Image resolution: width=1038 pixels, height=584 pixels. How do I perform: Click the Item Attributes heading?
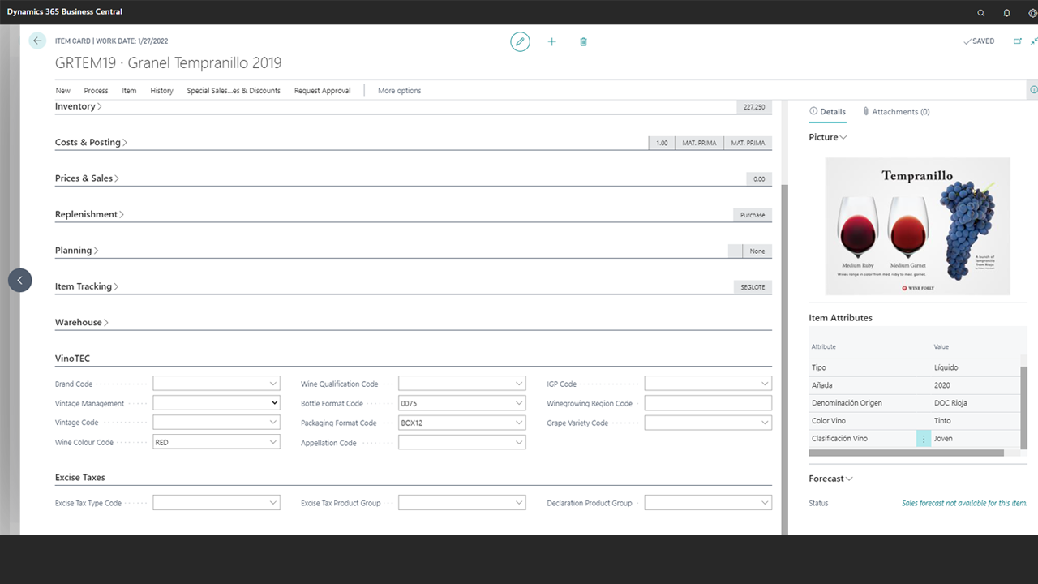pyautogui.click(x=840, y=318)
